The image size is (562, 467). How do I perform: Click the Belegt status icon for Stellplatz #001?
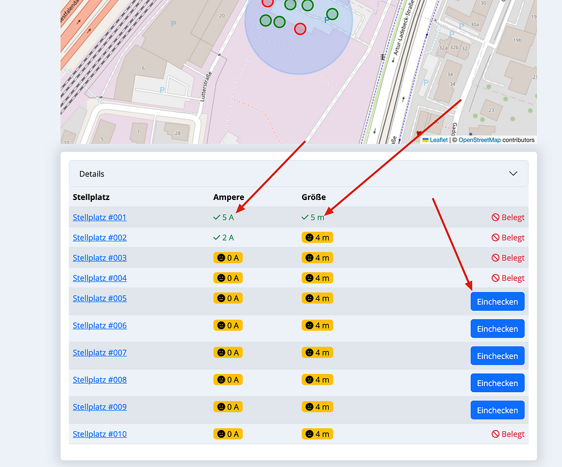tap(496, 217)
